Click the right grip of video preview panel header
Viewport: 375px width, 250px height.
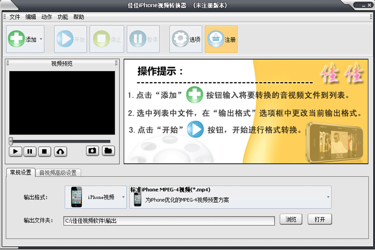(116, 63)
